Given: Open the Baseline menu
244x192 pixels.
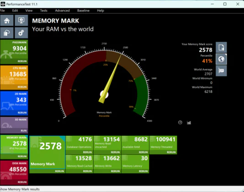Looking at the screenshot, I should [x=83, y=11].
